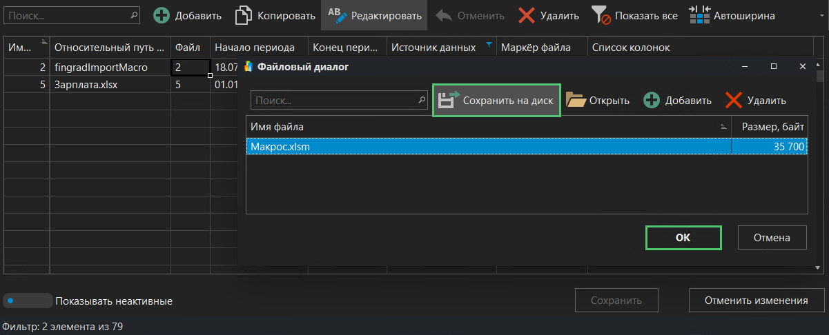Screen dimensions: 829x335
Task: Click the Автоширина toolbar button
Action: pos(732,15)
